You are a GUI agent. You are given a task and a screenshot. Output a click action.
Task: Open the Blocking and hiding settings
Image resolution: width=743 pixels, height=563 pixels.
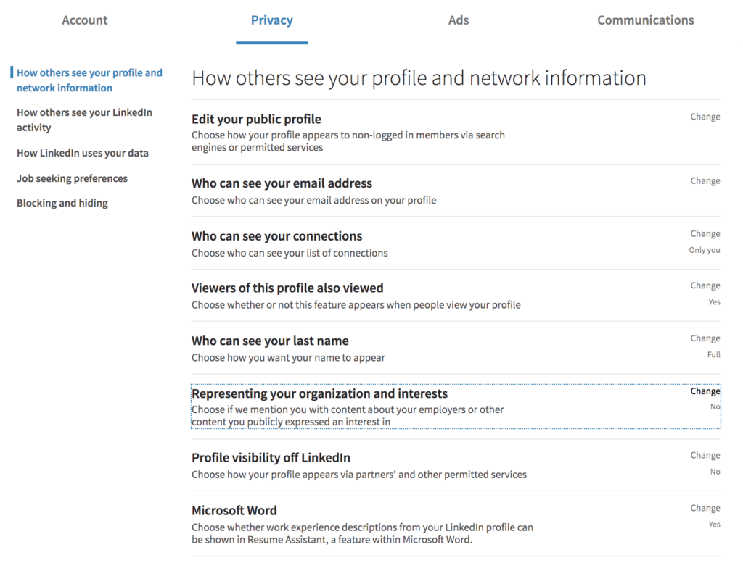pyautogui.click(x=62, y=203)
